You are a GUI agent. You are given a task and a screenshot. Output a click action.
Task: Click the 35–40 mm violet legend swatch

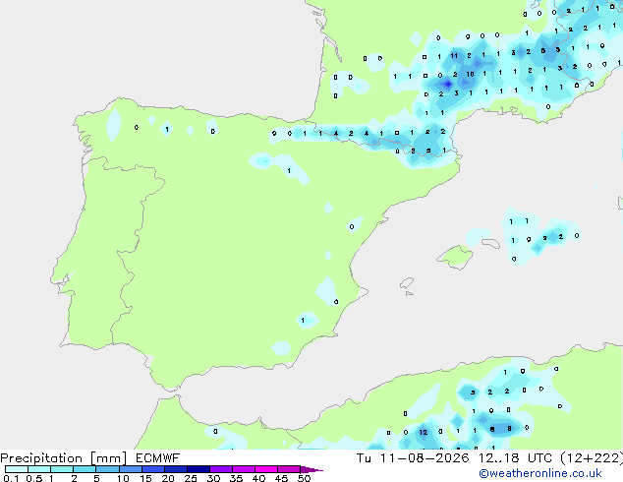tap(244, 469)
